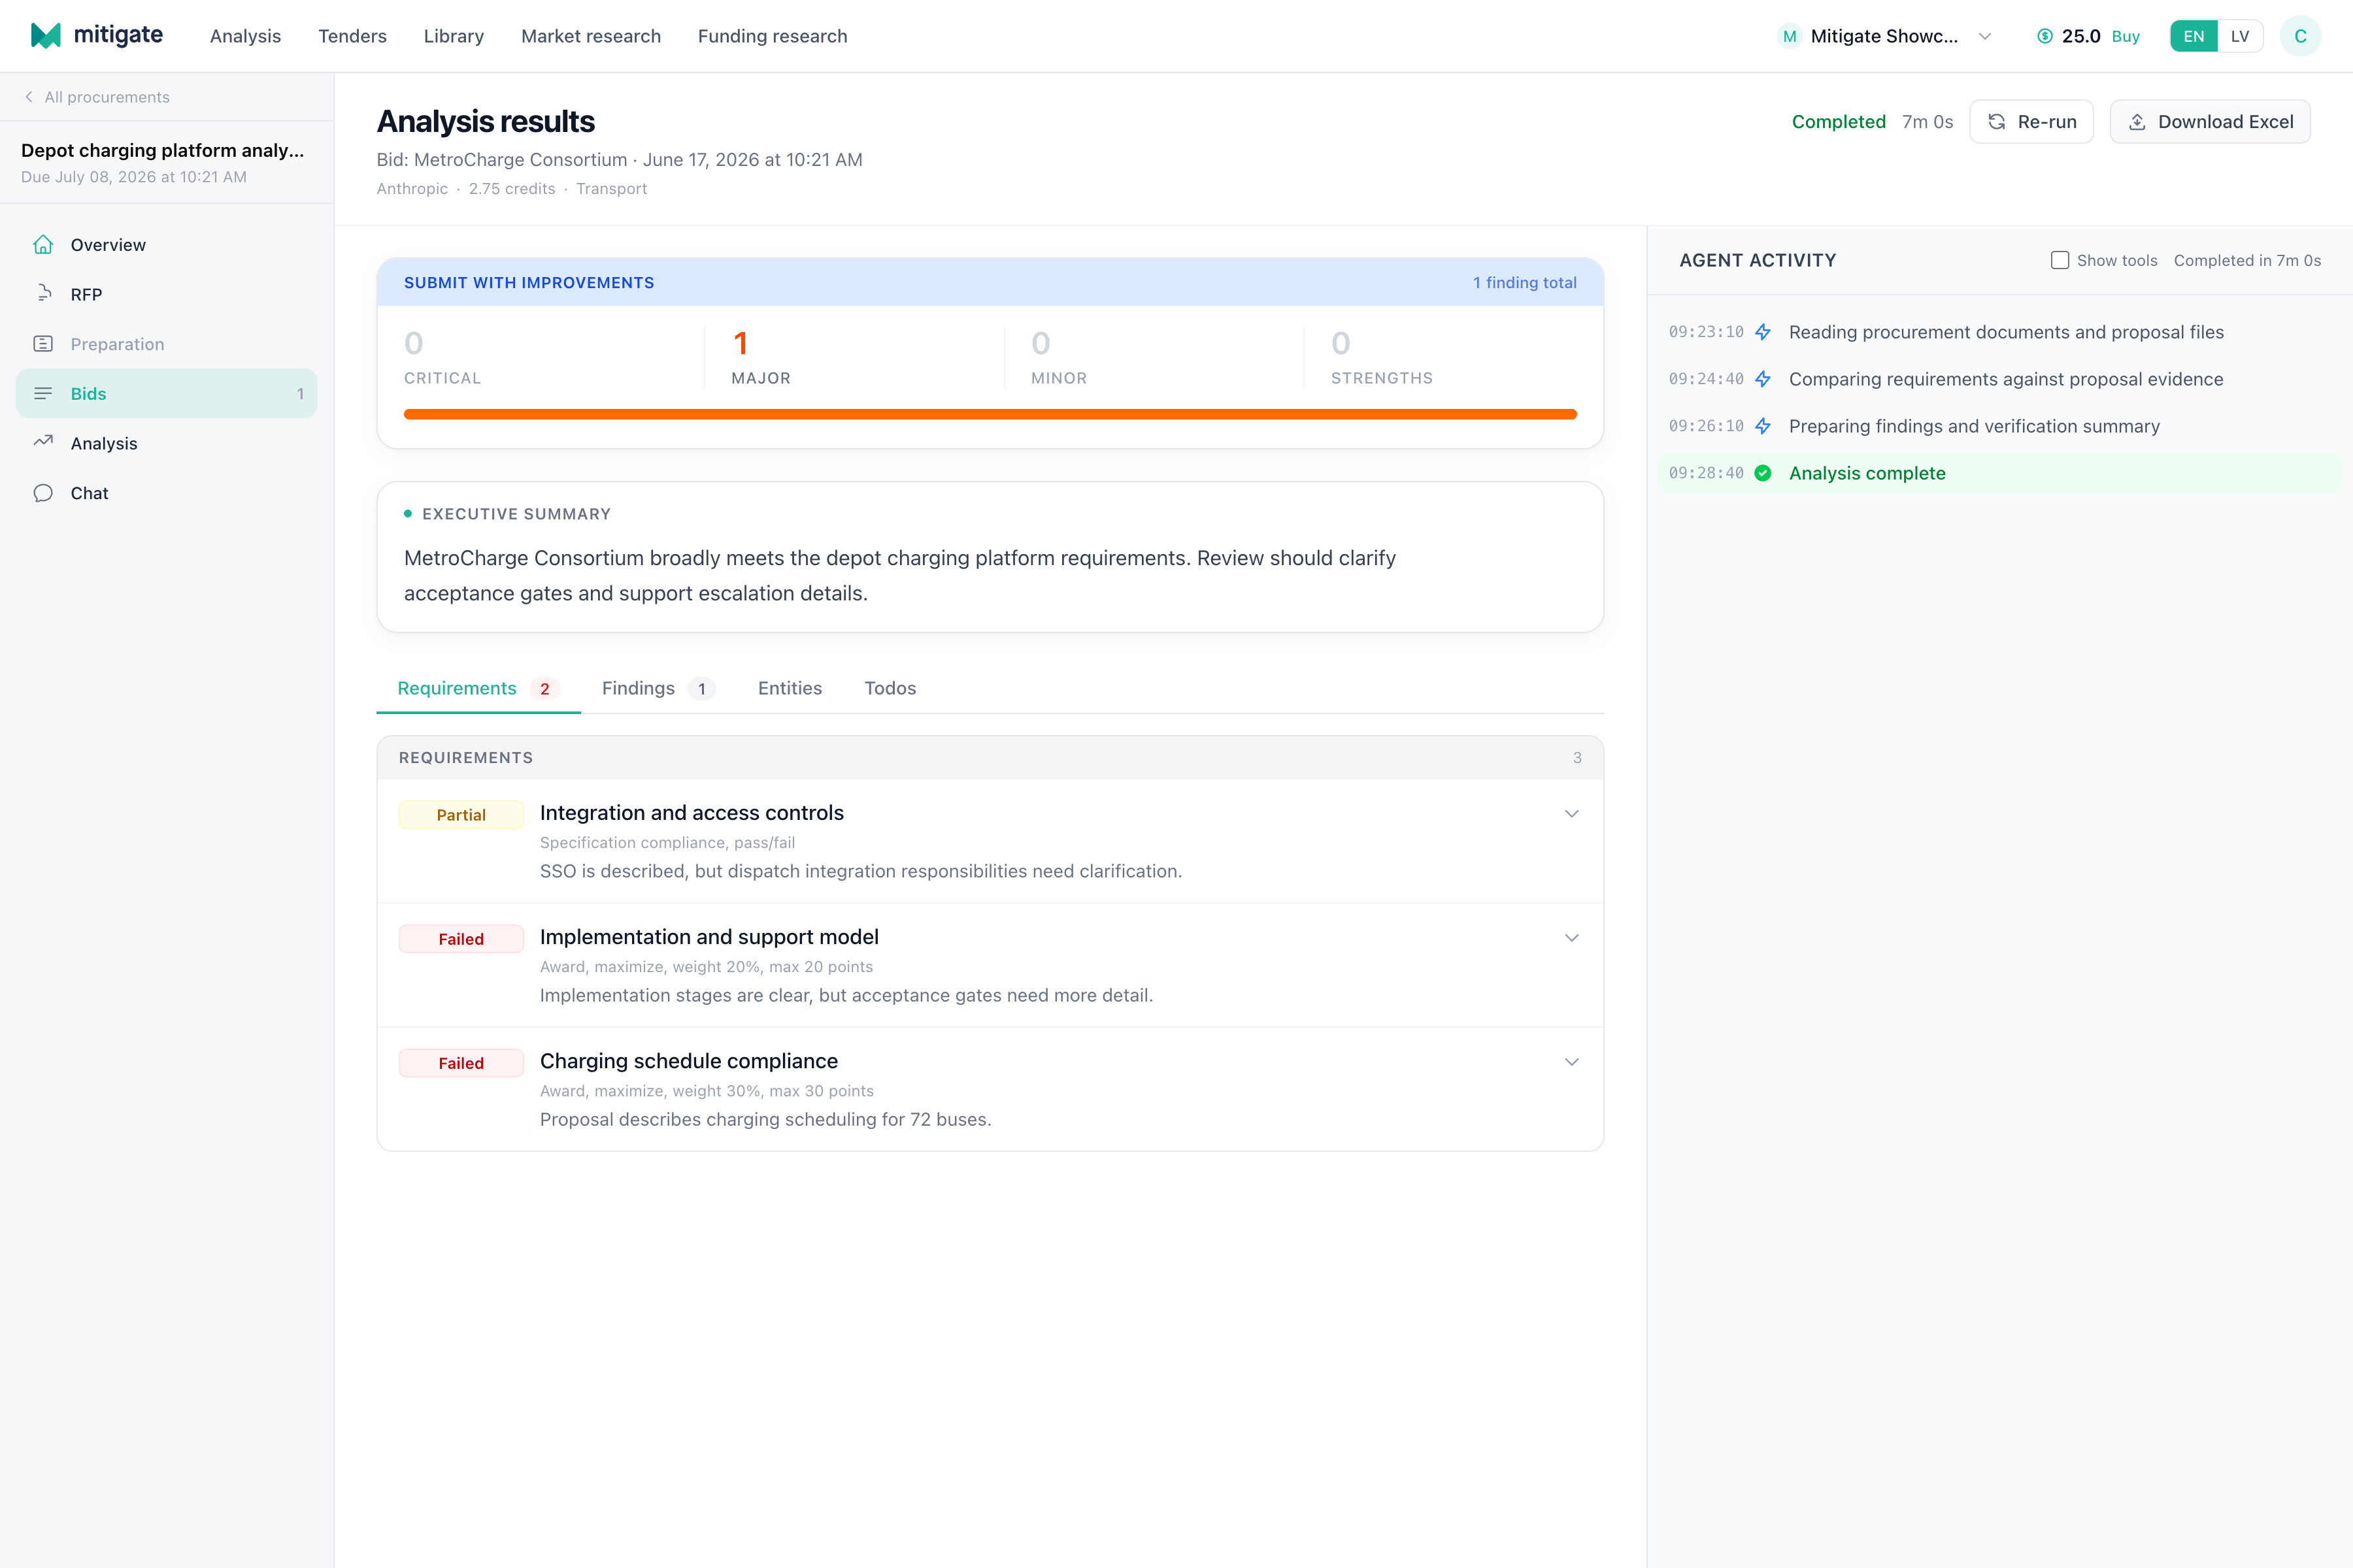Click 'Comparing requirements against proposal evidence' entry
The width and height of the screenshot is (2353, 1568).
pos(2005,379)
